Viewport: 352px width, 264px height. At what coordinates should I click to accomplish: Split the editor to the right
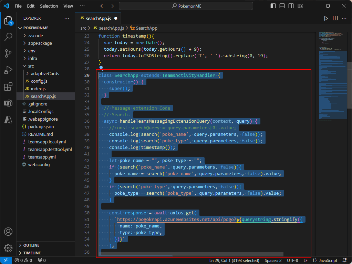335,18
